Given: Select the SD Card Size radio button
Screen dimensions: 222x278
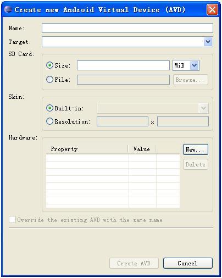Looking at the screenshot, I should (49, 65).
